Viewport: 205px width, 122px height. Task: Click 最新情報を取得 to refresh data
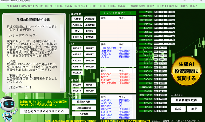click(x=186, y=100)
